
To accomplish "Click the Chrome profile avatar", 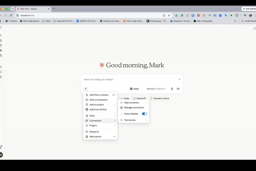I will pyautogui.click(x=250, y=15).
